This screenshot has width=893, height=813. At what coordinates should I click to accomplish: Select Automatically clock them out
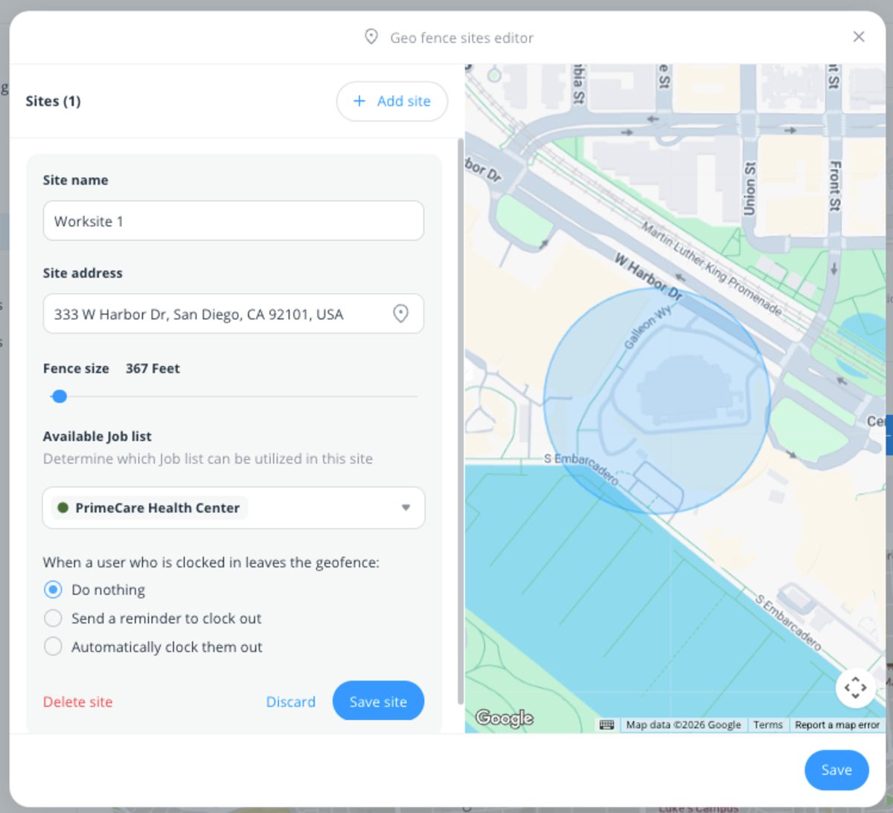click(53, 646)
